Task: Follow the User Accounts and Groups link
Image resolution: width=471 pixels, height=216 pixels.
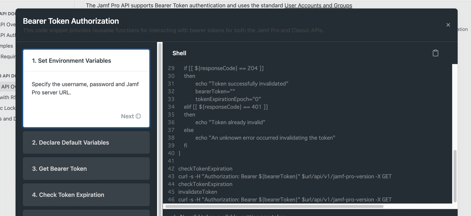Action: coord(318,5)
